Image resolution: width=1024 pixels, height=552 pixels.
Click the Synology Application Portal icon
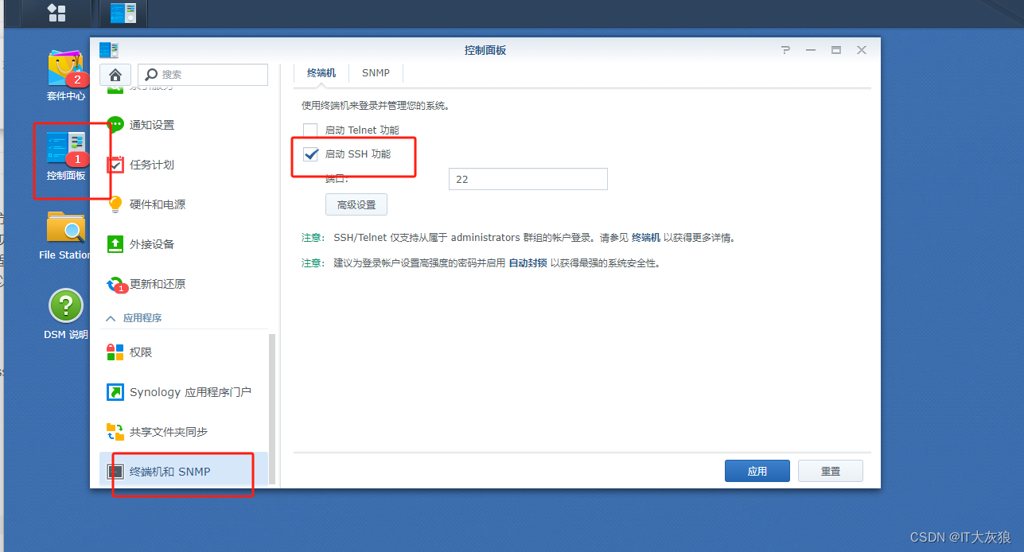[x=115, y=392]
